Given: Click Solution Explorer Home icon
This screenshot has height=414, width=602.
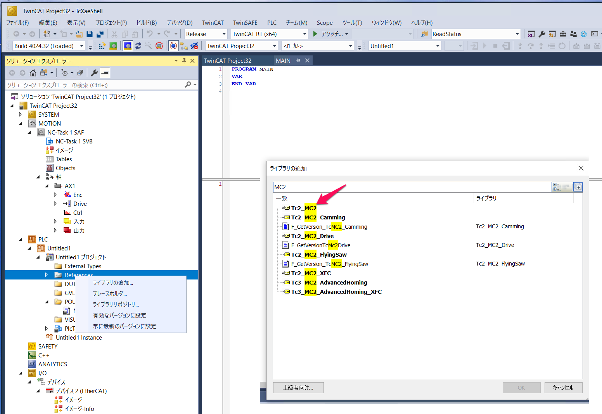Looking at the screenshot, I should [x=33, y=73].
